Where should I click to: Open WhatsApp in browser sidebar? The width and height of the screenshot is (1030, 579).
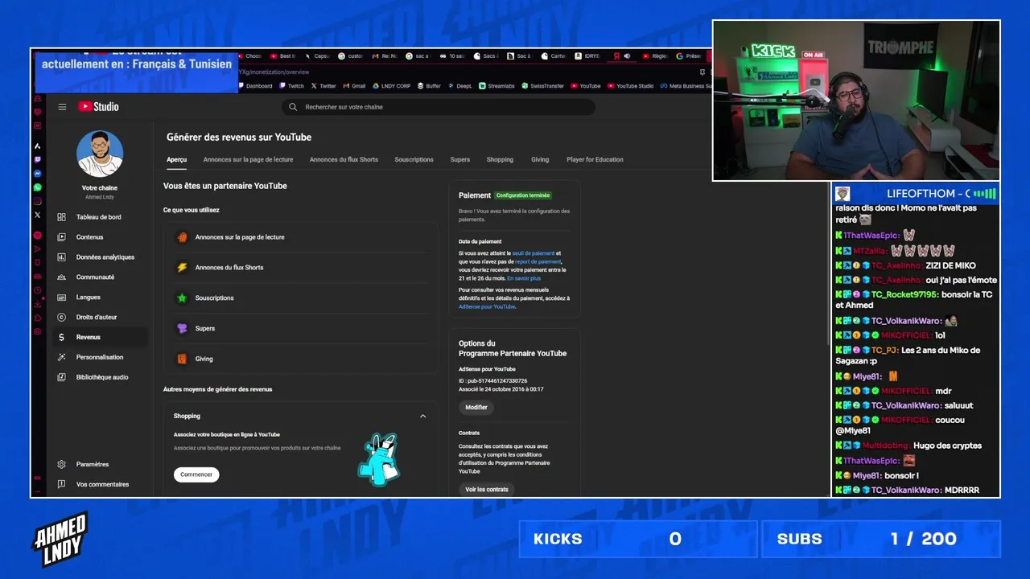click(38, 187)
